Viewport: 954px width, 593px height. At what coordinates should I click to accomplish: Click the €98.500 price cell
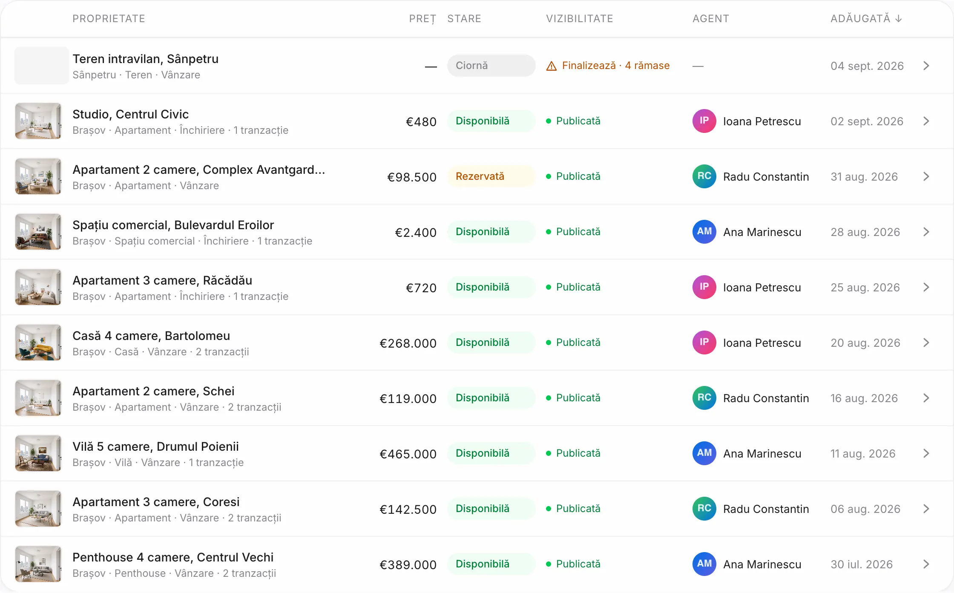[x=412, y=177]
